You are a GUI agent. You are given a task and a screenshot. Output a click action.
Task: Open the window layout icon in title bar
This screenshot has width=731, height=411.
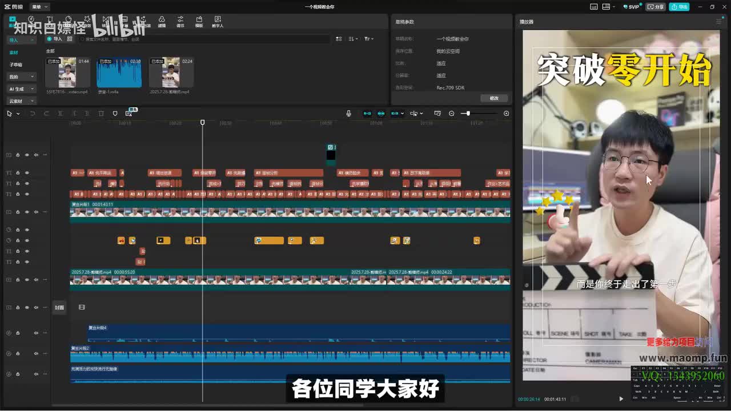coord(609,7)
